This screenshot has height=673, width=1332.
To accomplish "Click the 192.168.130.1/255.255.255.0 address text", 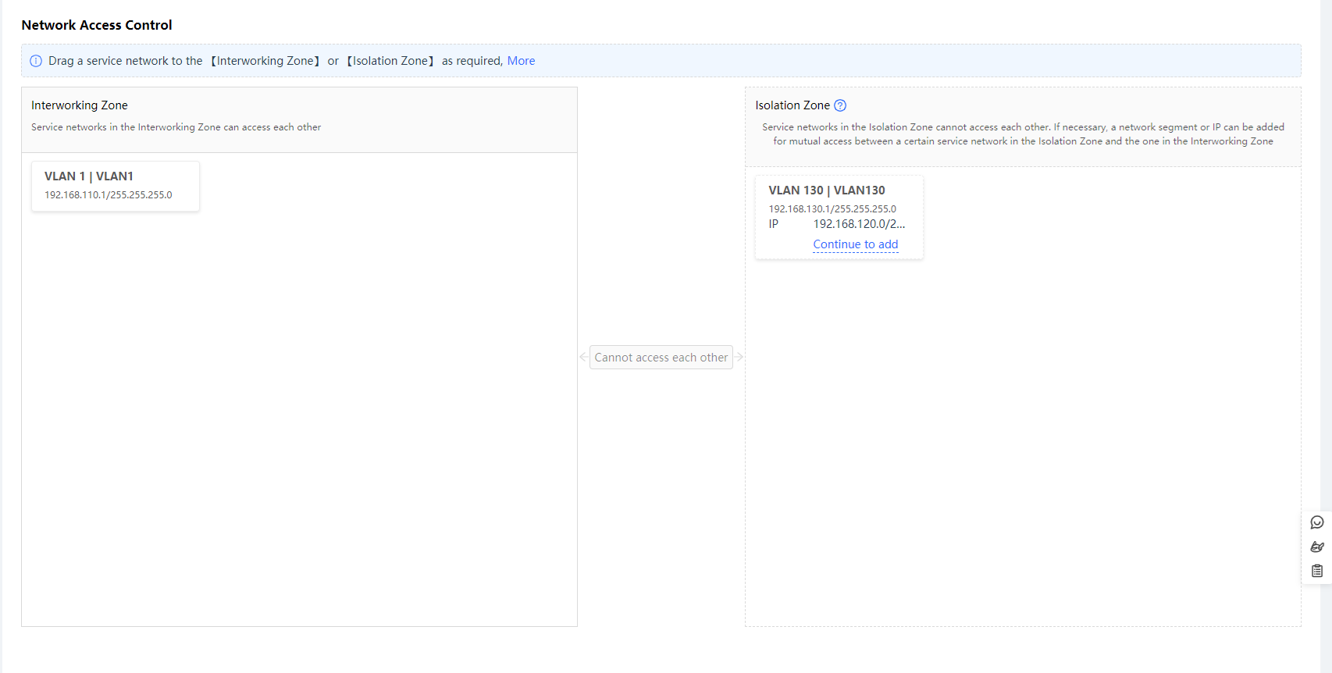I will tap(832, 209).
